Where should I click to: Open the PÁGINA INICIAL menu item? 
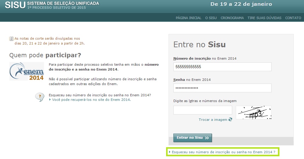189,18
